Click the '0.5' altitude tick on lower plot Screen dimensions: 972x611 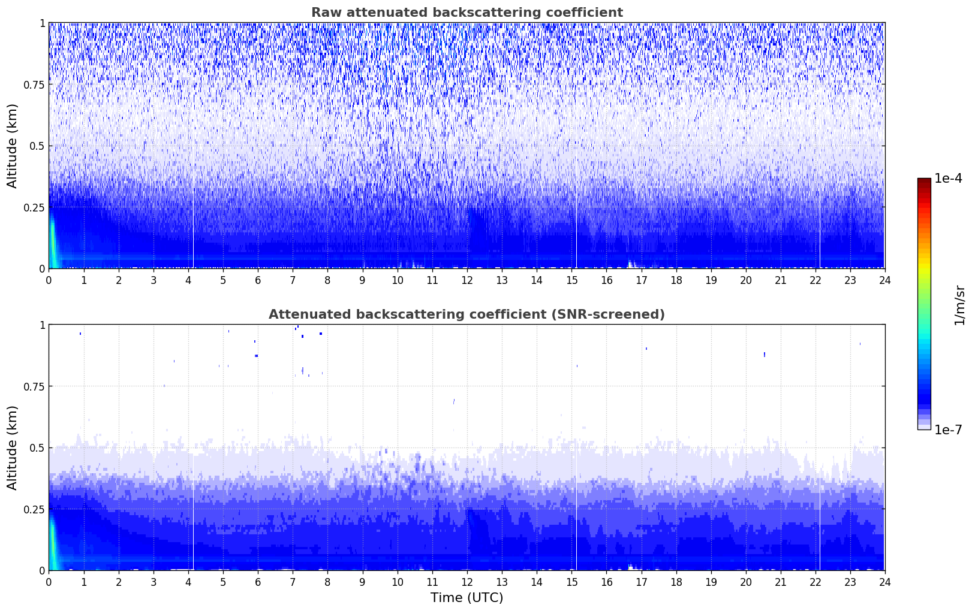(37, 447)
